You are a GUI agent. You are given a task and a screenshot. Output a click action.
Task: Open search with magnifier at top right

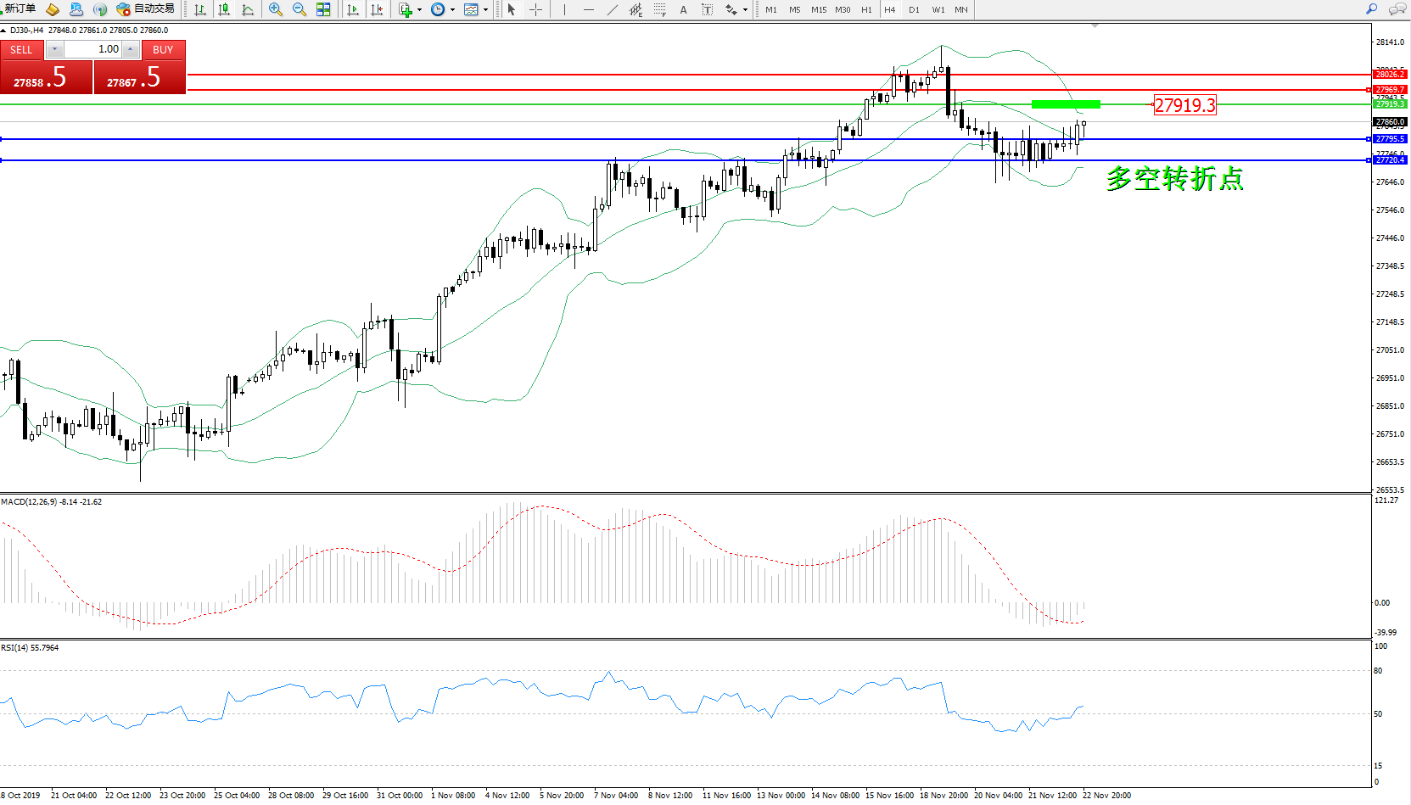[x=1371, y=9]
